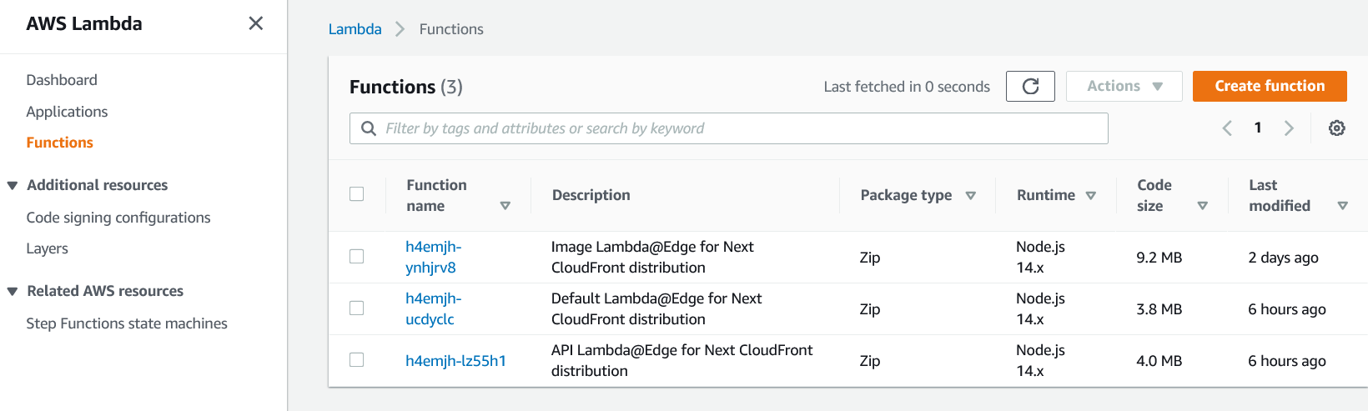Focus the filter by keyword search box
This screenshot has width=1368, height=411.
point(728,128)
